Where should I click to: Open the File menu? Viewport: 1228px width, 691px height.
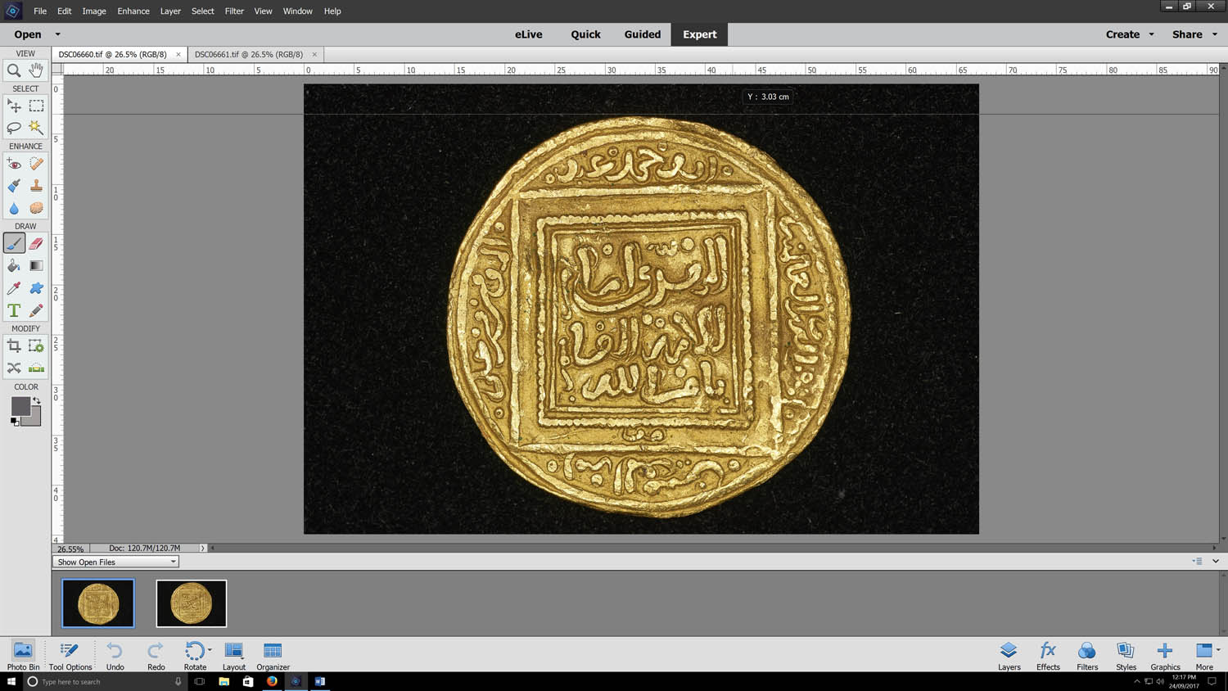point(40,11)
